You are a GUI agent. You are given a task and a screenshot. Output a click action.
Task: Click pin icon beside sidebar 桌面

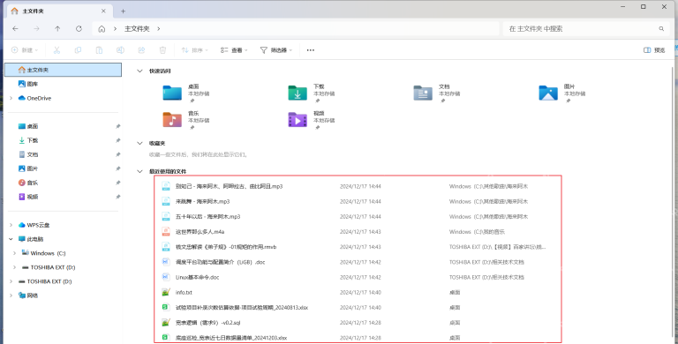(x=118, y=126)
